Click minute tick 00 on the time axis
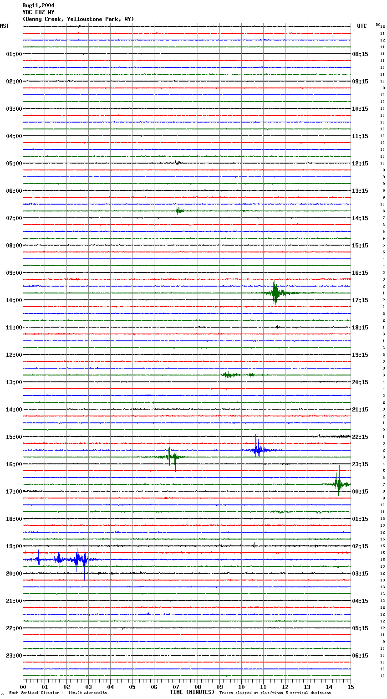 point(23,687)
